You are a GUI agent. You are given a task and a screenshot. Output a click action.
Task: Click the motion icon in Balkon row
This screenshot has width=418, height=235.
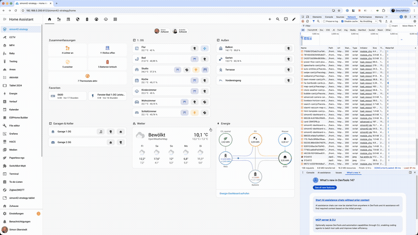[x=288, y=49]
